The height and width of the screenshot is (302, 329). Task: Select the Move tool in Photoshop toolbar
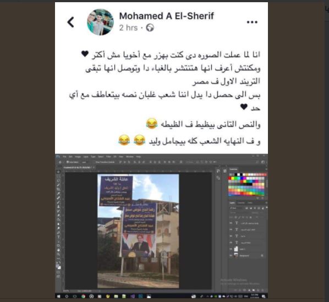coord(58,172)
